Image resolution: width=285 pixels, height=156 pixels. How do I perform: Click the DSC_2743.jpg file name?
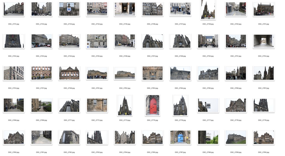[x=41, y=56]
